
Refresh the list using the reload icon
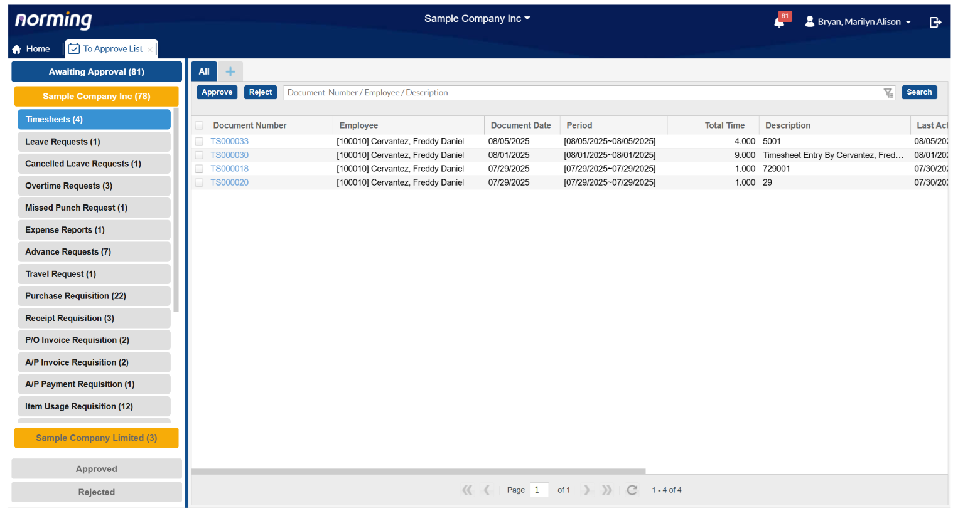632,490
